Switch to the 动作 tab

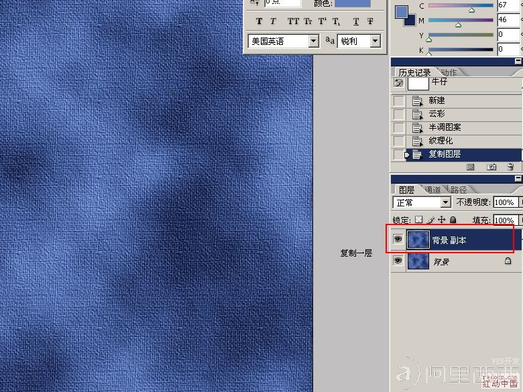449,72
